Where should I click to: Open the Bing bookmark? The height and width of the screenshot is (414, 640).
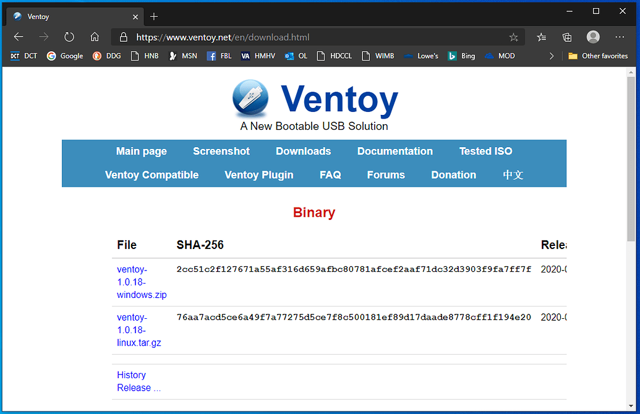461,56
